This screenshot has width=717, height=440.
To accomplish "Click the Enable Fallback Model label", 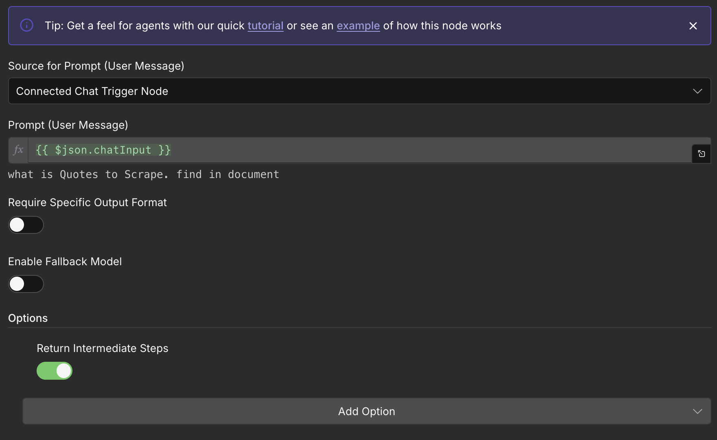I will [x=65, y=262].
